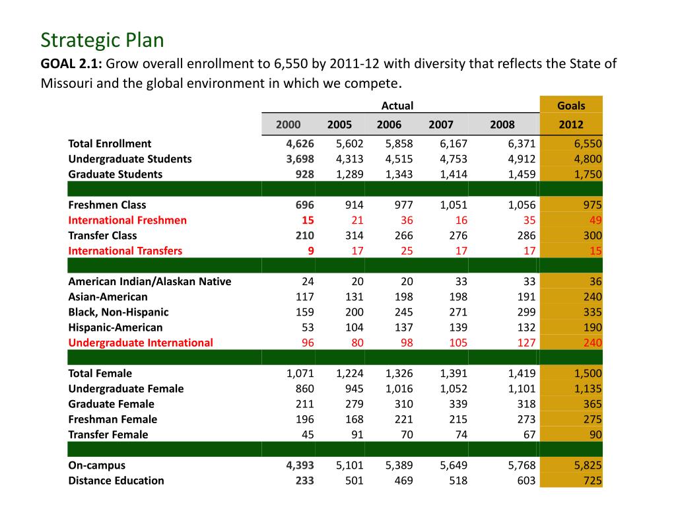Click the 'Actual' column group header
Screen dimensions: 676x507
(x=397, y=106)
